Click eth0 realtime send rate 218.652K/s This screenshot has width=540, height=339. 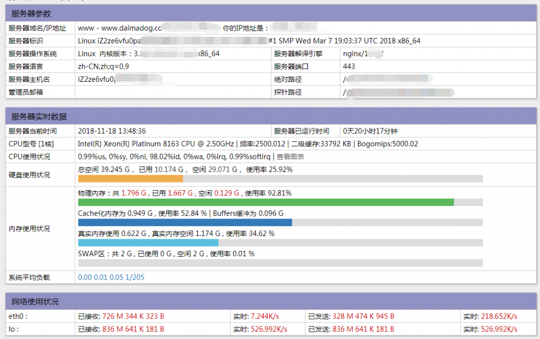click(499, 316)
